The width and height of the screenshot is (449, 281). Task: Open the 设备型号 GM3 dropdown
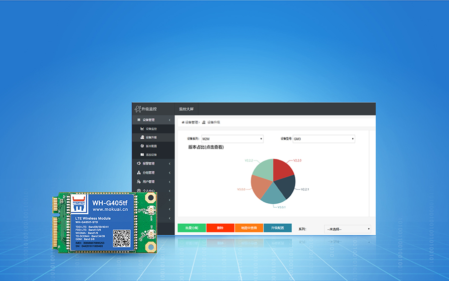(323, 139)
